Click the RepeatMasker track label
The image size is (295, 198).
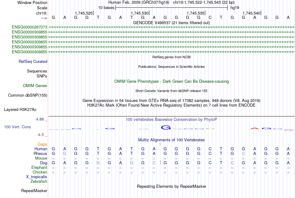[34, 191]
